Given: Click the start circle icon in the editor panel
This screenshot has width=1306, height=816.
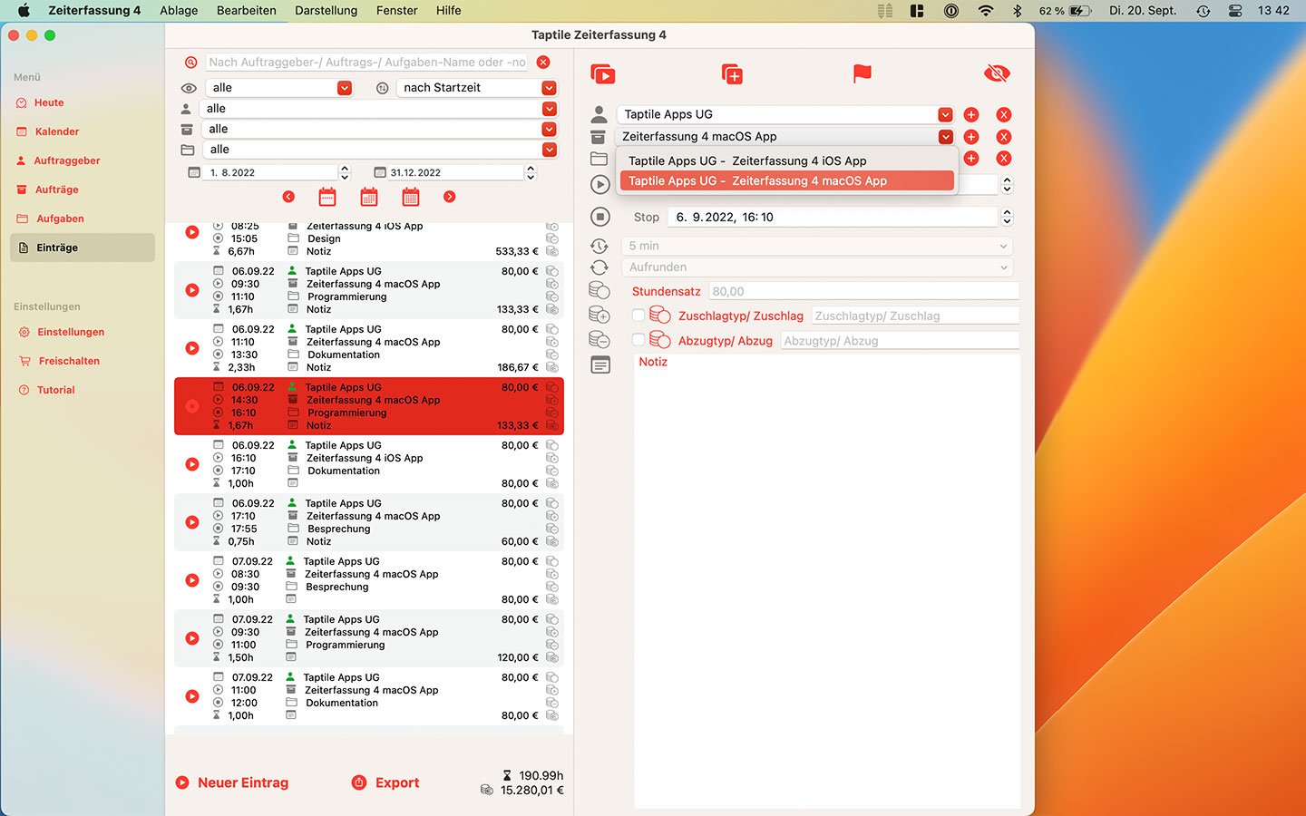Looking at the screenshot, I should click(x=599, y=185).
